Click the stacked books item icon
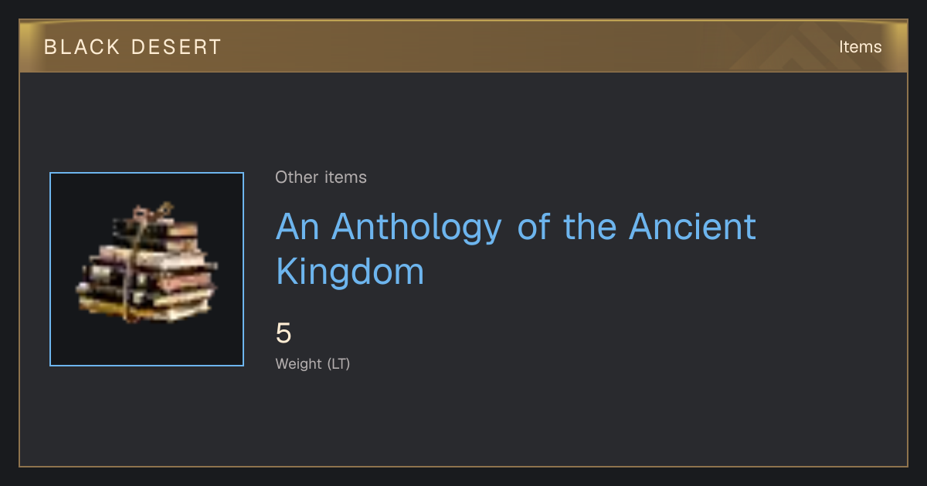Image resolution: width=927 pixels, height=486 pixels. coord(147,262)
